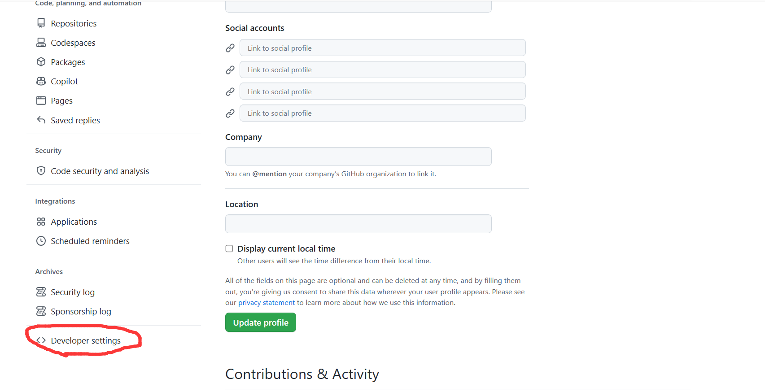The image size is (765, 392).
Task: Click the Codespaces icon
Action: [41, 43]
